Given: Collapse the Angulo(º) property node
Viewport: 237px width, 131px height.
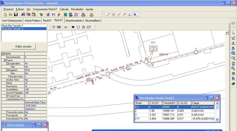Looking at the screenshot, I should tap(7, 70).
